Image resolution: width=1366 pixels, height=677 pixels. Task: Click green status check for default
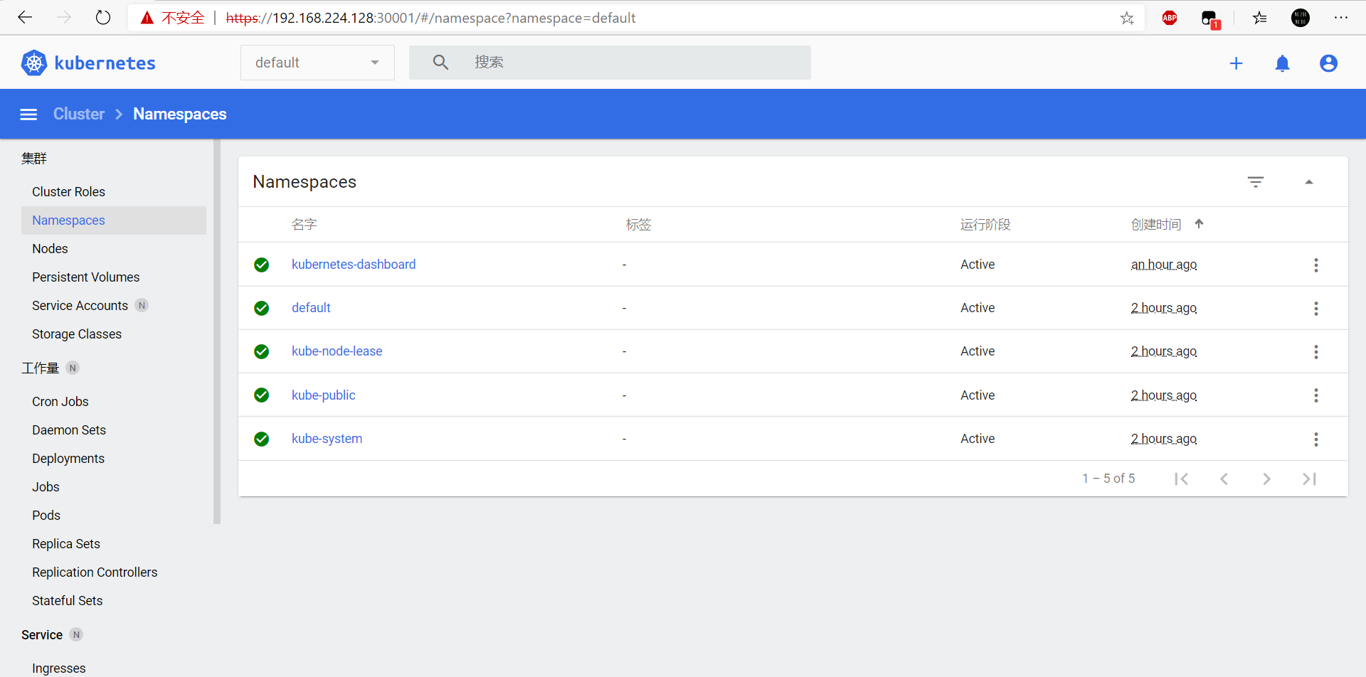pos(262,308)
